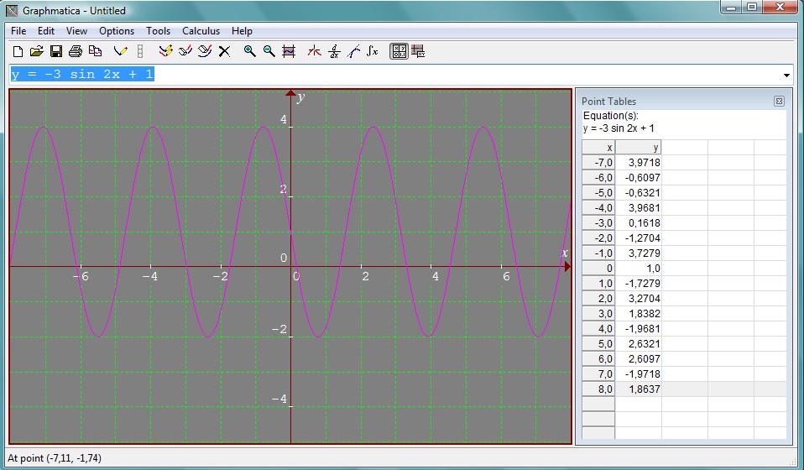Screen dimensions: 804x470
Task: Click the Draw Graph checkmark icon
Action: point(120,51)
